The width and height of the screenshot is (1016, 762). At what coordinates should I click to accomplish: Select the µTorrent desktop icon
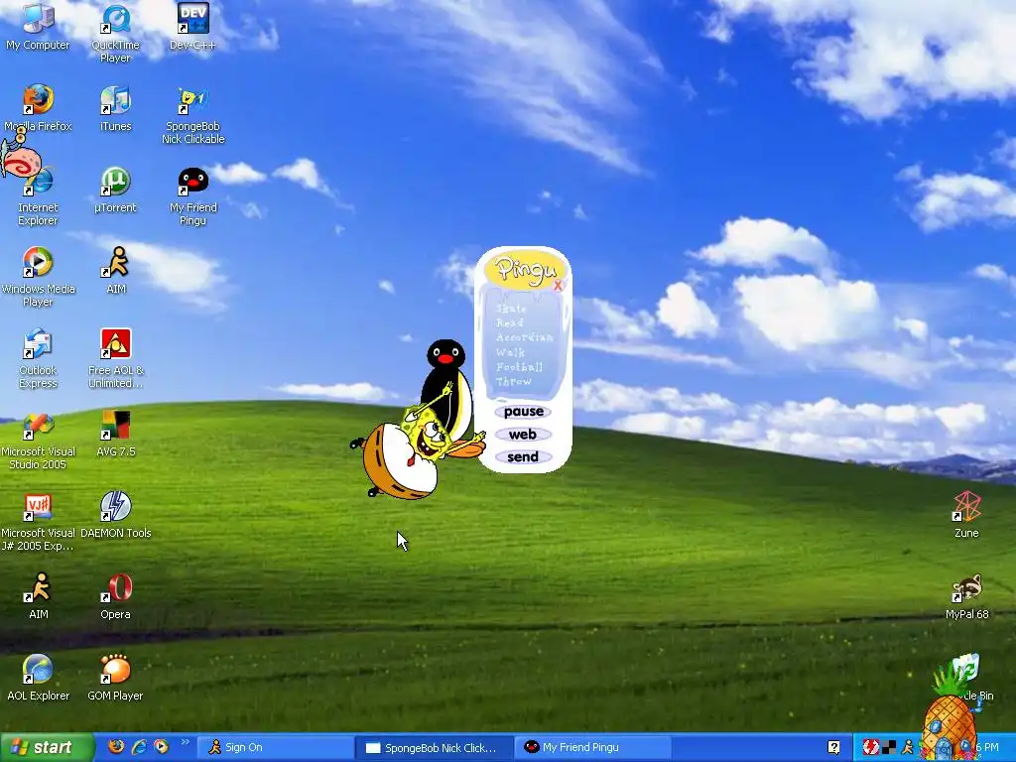click(115, 190)
